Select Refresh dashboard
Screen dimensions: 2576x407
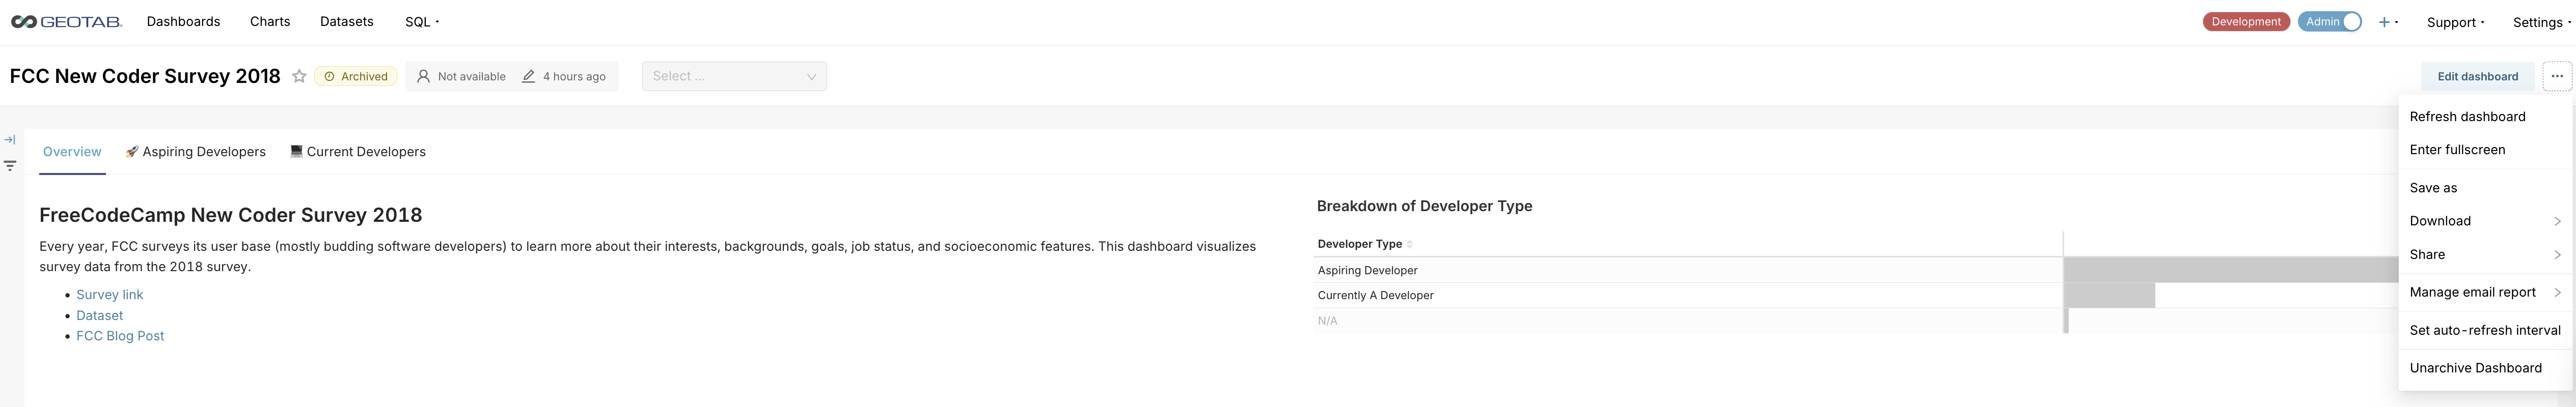click(2485, 117)
